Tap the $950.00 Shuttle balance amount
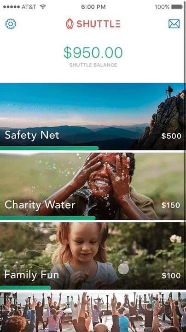Image resolution: width=186 pixels, height=332 pixels. click(93, 53)
